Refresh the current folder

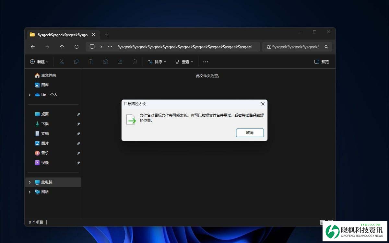click(77, 47)
